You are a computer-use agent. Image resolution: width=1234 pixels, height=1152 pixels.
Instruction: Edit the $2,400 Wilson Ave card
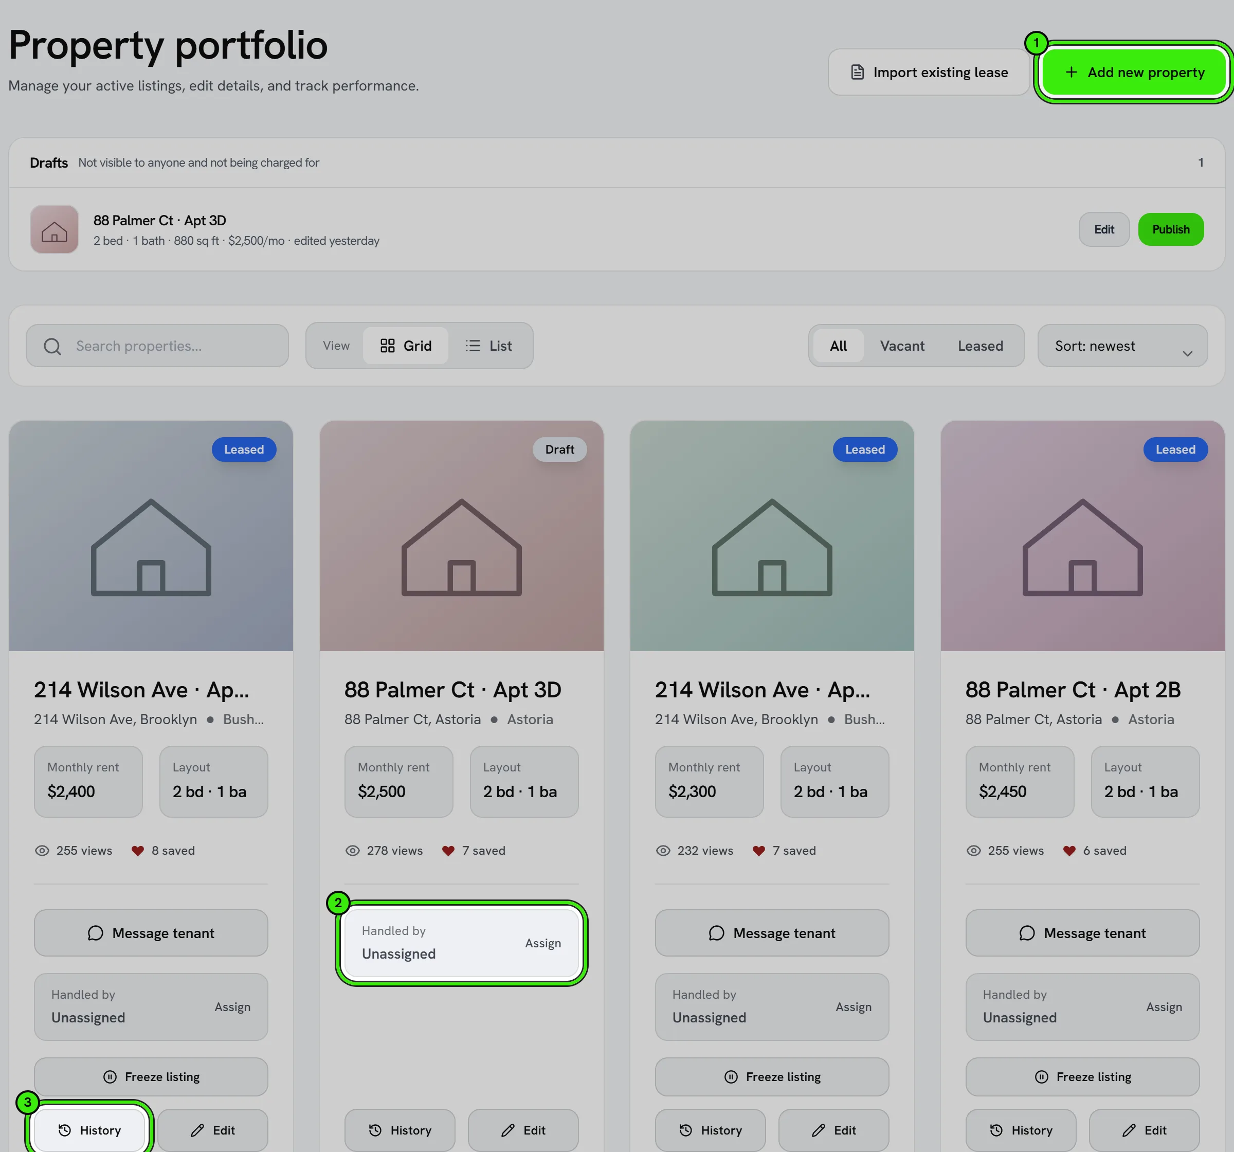tap(213, 1130)
